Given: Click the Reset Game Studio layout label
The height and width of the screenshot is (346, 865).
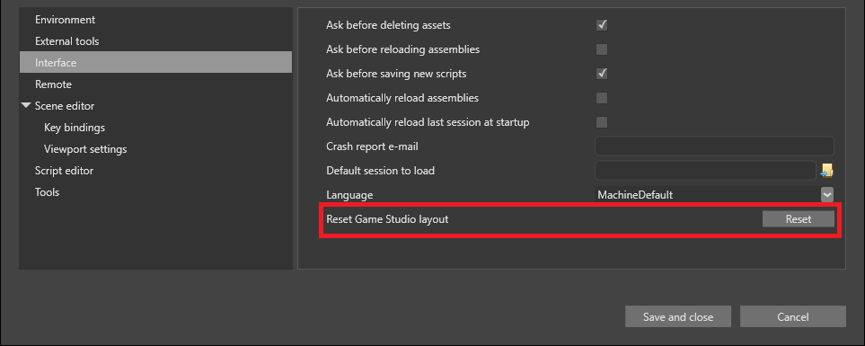Looking at the screenshot, I should pyautogui.click(x=387, y=219).
